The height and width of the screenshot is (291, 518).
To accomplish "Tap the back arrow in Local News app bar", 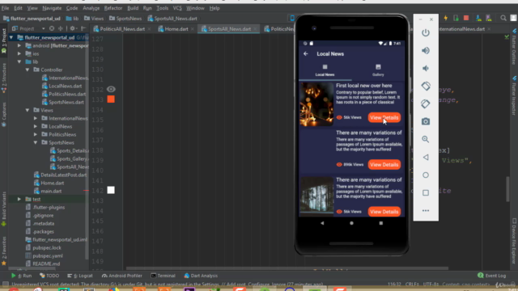I will point(306,54).
